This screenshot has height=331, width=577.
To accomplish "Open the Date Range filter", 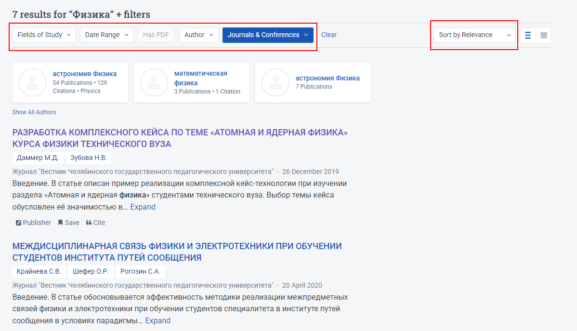I will pos(106,35).
